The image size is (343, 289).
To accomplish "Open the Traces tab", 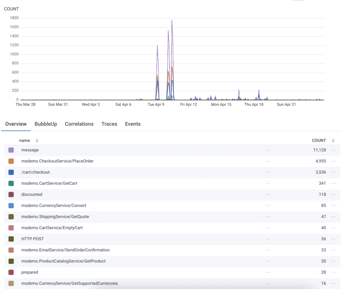I will [x=109, y=124].
